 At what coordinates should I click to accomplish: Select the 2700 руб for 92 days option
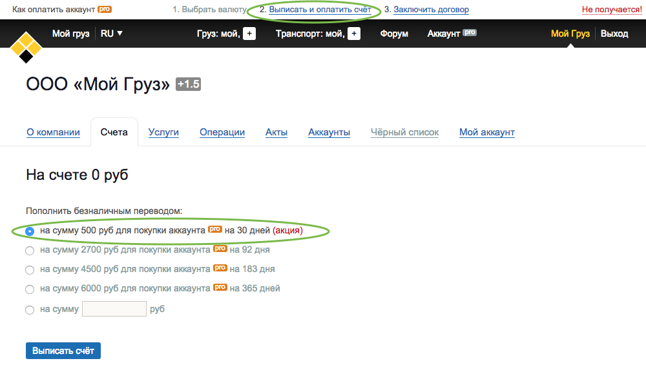(30, 250)
